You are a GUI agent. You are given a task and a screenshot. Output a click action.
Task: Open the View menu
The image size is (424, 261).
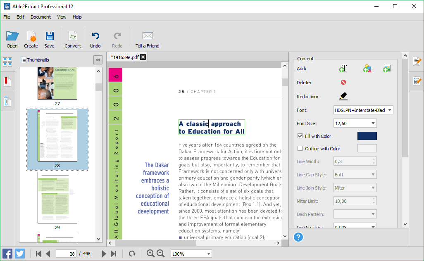click(62, 17)
